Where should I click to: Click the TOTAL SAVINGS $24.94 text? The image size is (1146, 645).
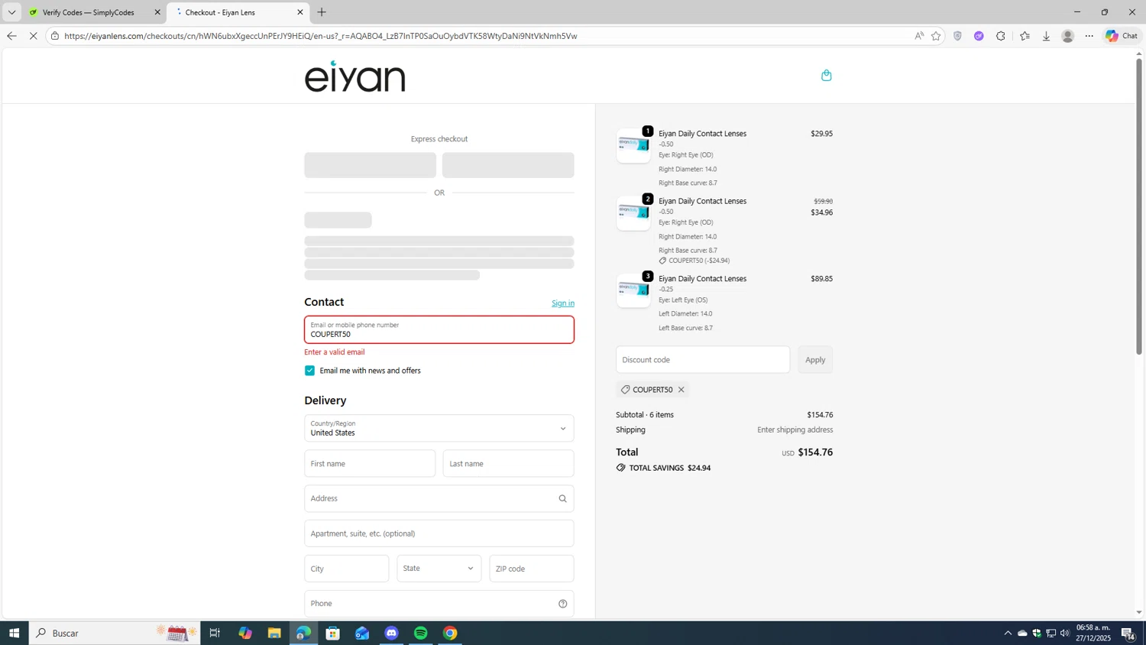669,468
